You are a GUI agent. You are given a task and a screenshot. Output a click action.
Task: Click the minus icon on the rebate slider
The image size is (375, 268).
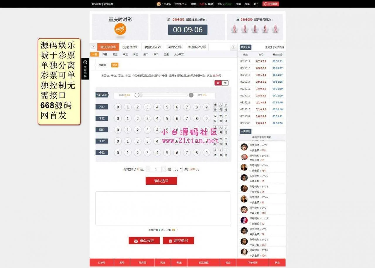click(137, 95)
